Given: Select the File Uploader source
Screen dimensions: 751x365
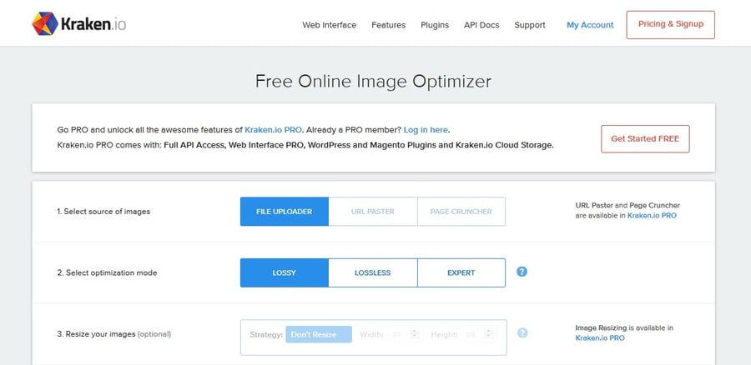Looking at the screenshot, I should pos(285,212).
